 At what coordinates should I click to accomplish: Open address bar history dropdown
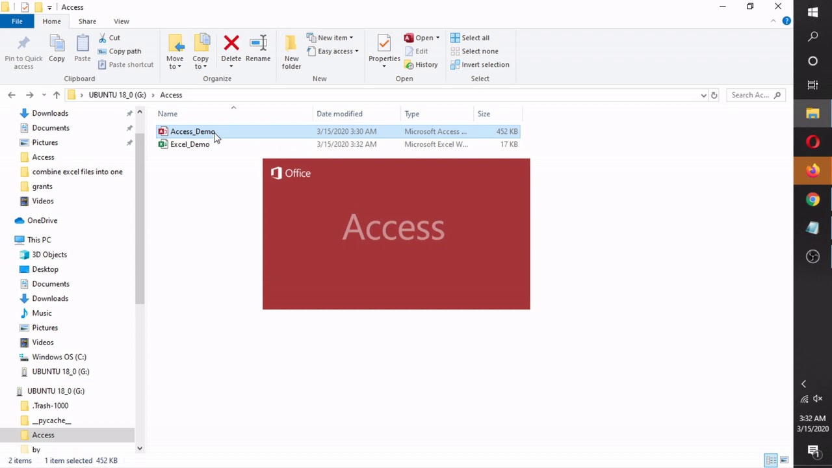tap(703, 95)
